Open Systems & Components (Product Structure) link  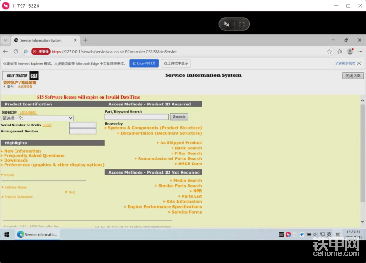click(154, 128)
